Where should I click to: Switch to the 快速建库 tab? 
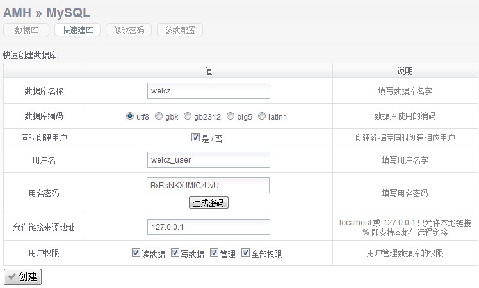coord(77,30)
